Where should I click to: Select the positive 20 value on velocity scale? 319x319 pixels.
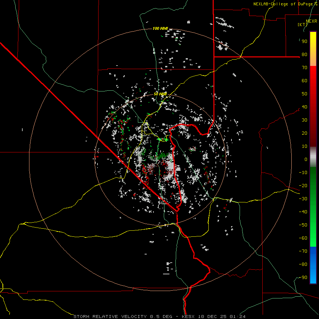304,133
